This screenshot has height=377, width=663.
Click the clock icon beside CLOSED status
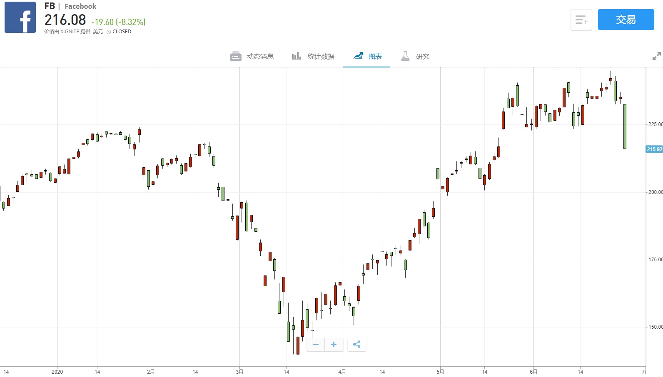click(x=109, y=32)
